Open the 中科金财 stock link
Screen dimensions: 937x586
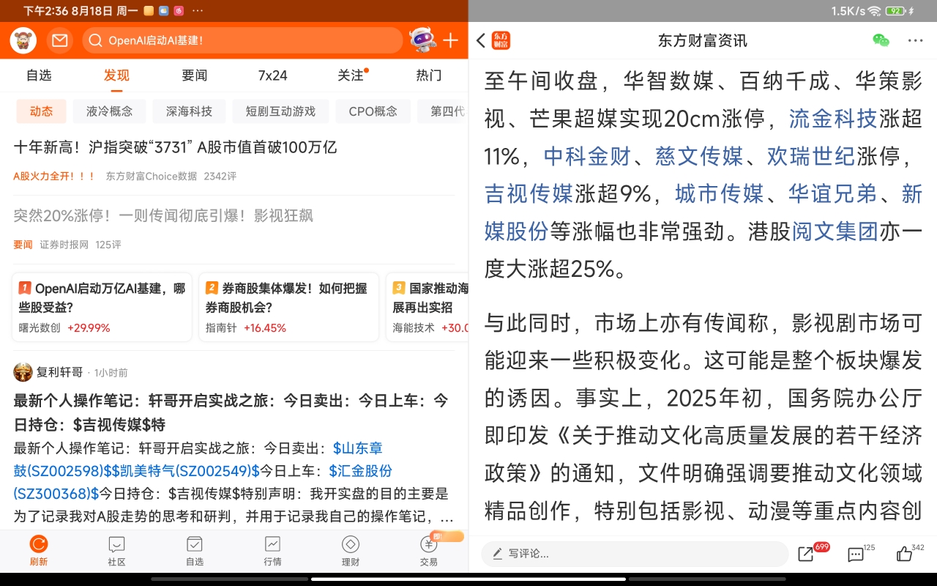(587, 156)
